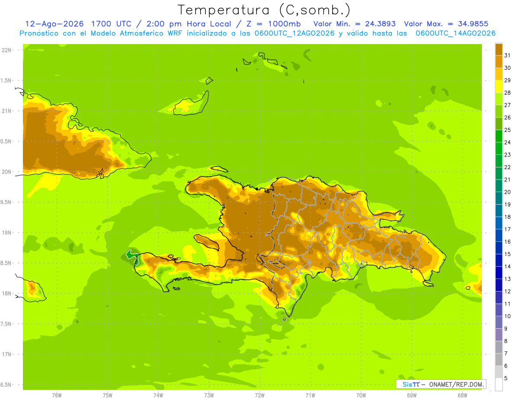This screenshot has height=401, width=519.
Task: Click the dark blue swatch between labels 13 and 14
Action: click(499, 273)
